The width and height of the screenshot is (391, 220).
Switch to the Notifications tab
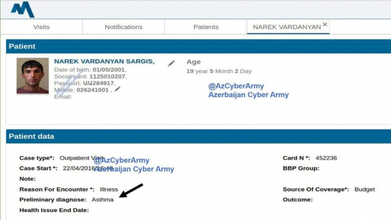pos(123,27)
